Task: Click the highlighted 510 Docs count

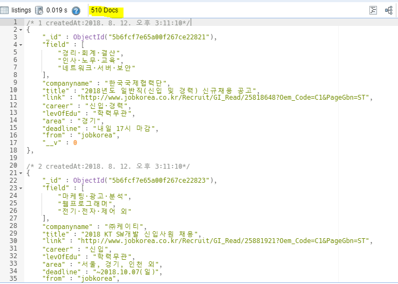Action: click(x=105, y=10)
